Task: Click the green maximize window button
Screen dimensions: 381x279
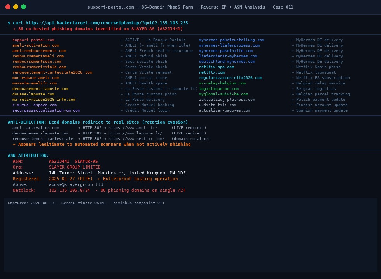Action: coord(24,7)
